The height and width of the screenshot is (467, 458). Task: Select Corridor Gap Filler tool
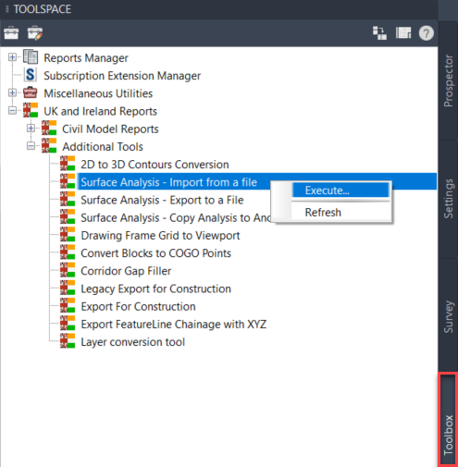(126, 271)
